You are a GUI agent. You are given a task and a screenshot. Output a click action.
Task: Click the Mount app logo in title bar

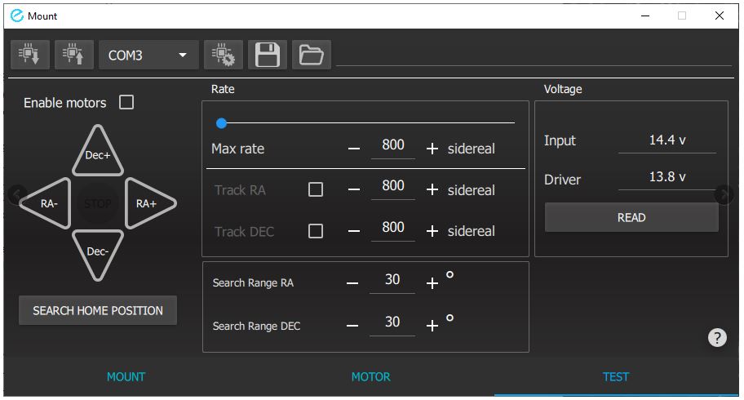16,16
